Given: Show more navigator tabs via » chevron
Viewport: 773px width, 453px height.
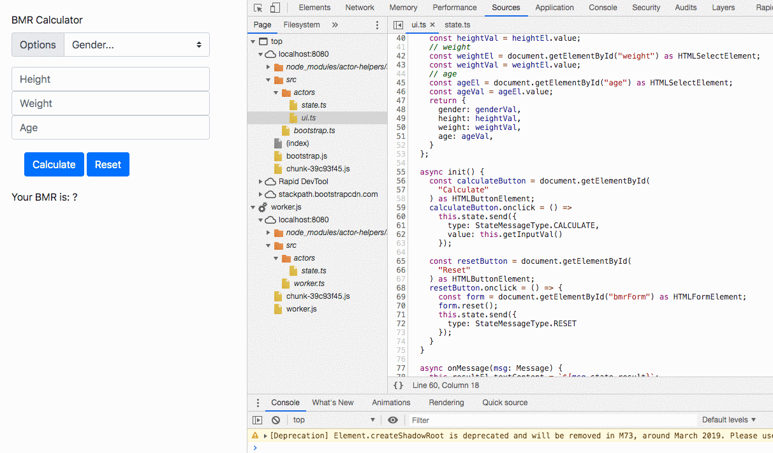Looking at the screenshot, I should [x=335, y=25].
